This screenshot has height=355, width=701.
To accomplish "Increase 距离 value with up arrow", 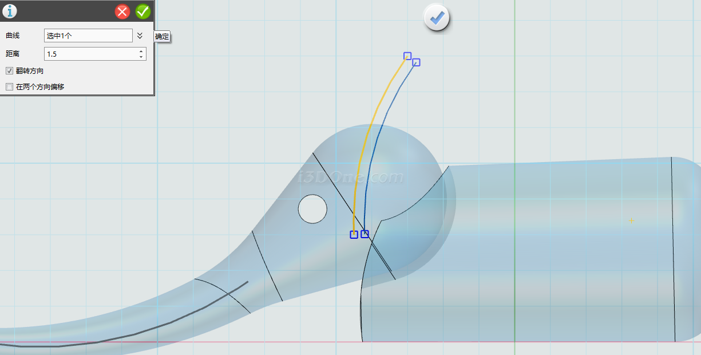I will pyautogui.click(x=141, y=51).
